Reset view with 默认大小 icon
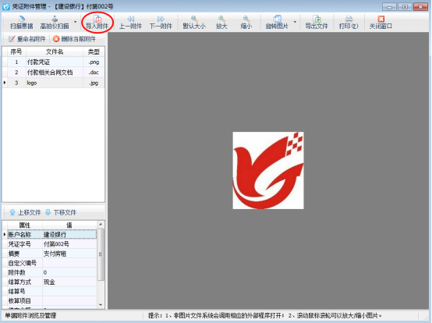The image size is (432, 323). 194,19
